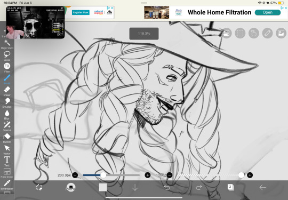Tap the picture-in-picture video thumbnail
Viewport: 288px width, 200px height.
tap(35, 22)
